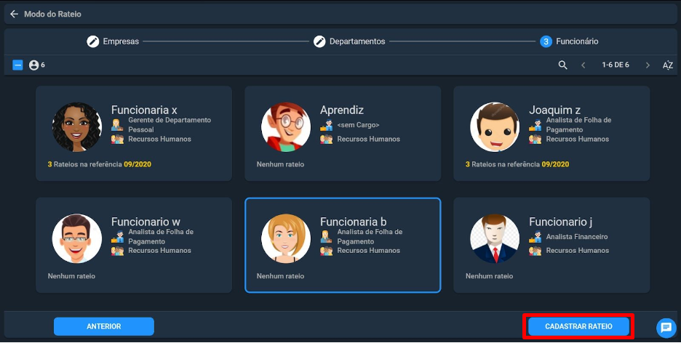
Task: Click the name Funcionaria x
Action: pos(144,110)
